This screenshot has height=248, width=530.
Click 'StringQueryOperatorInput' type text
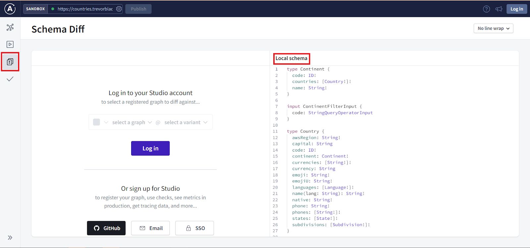341,113
